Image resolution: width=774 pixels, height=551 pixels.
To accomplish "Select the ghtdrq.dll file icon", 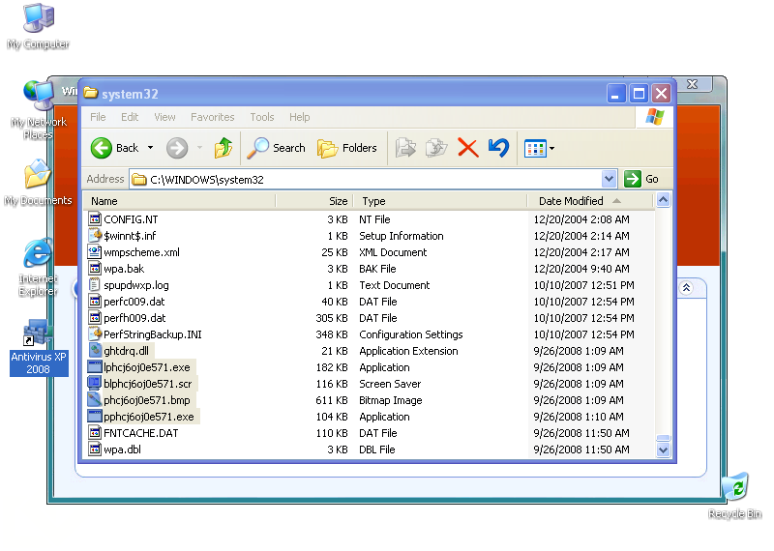I will [95, 351].
